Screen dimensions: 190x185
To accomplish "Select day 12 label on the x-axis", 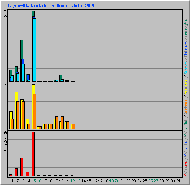I will coord(72,181).
